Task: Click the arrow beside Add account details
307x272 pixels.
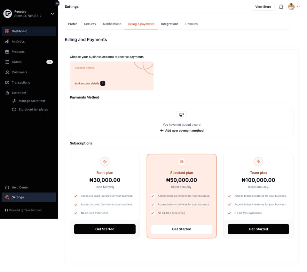Action: point(103,83)
